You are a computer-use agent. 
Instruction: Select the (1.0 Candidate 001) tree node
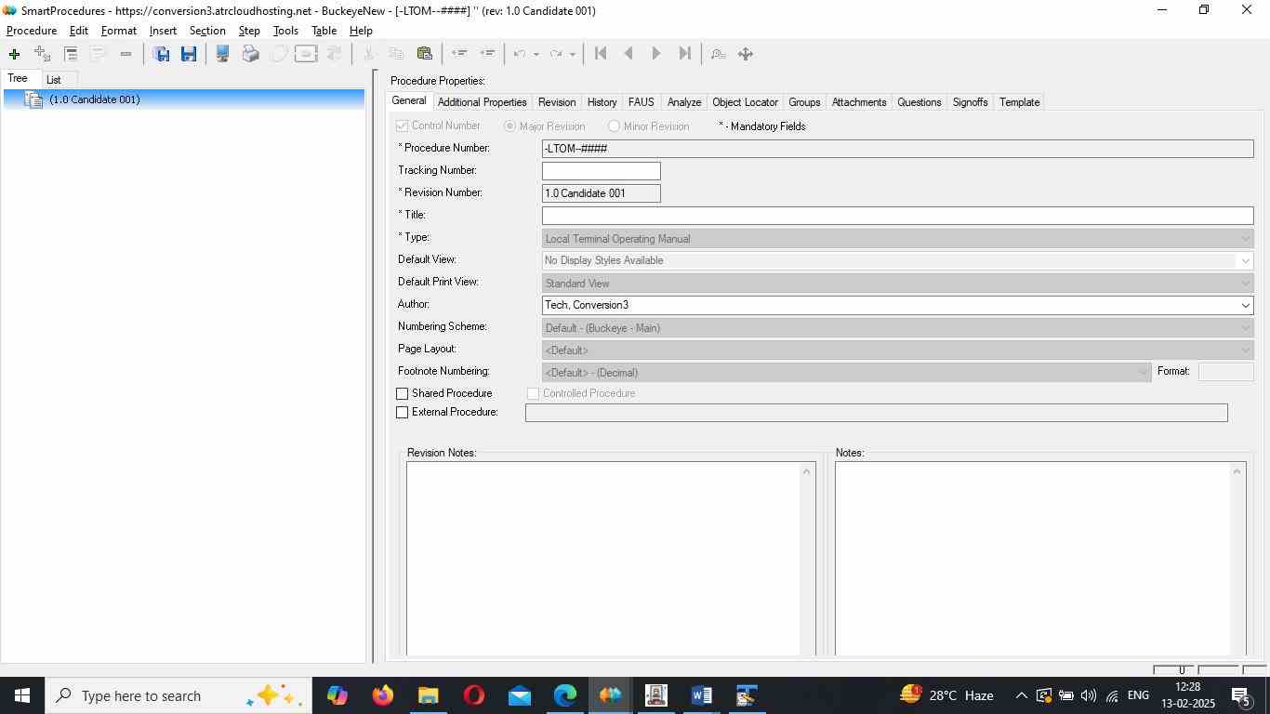click(95, 99)
